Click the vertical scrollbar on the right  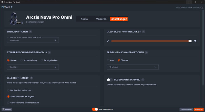click(203, 48)
